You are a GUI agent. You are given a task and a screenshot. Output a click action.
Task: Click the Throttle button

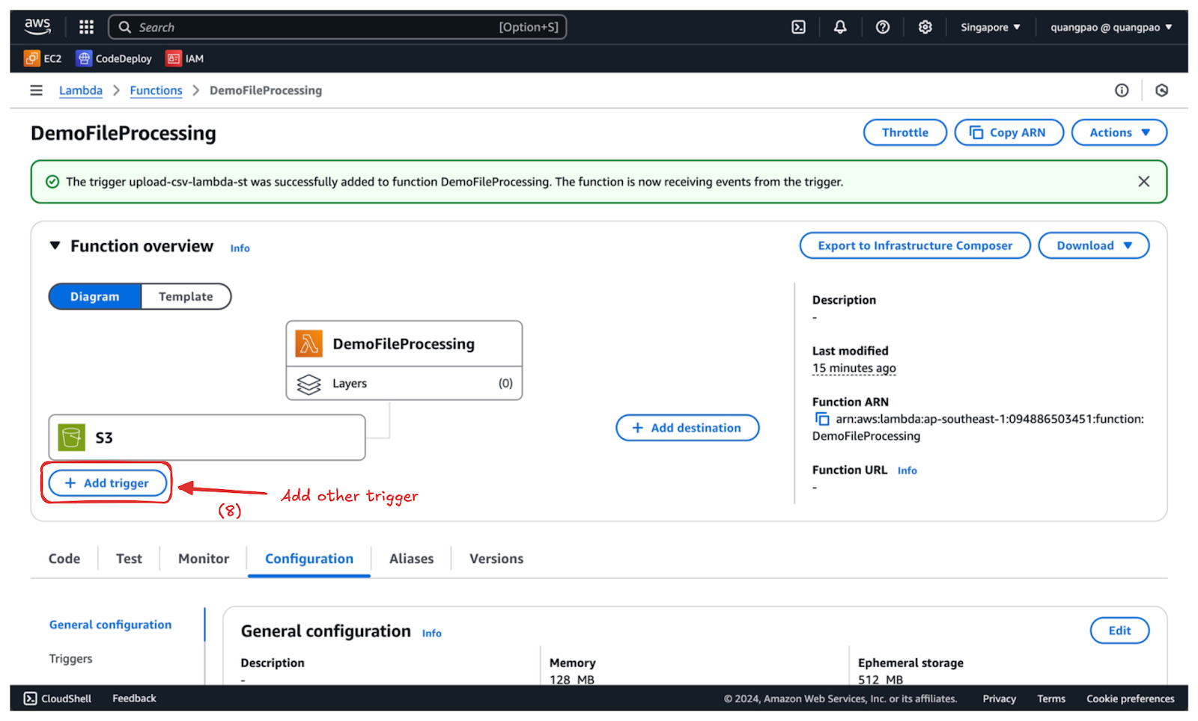click(905, 132)
